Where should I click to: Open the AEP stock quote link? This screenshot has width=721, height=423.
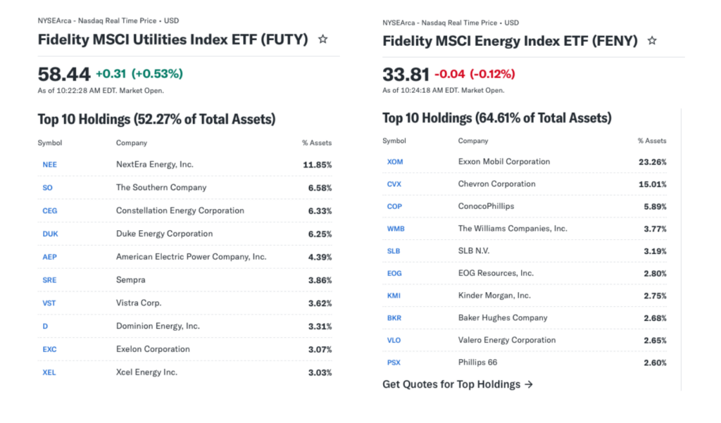click(x=49, y=257)
